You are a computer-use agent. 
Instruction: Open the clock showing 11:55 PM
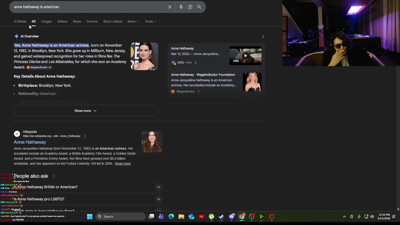(384, 217)
